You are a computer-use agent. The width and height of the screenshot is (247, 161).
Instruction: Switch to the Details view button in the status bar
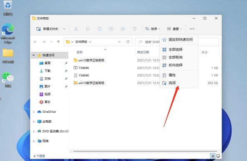pyautogui.click(x=213, y=156)
